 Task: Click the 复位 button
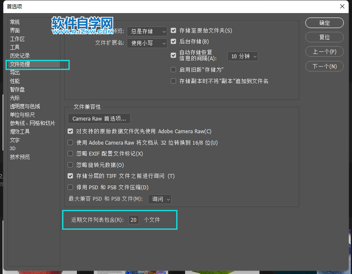click(325, 37)
